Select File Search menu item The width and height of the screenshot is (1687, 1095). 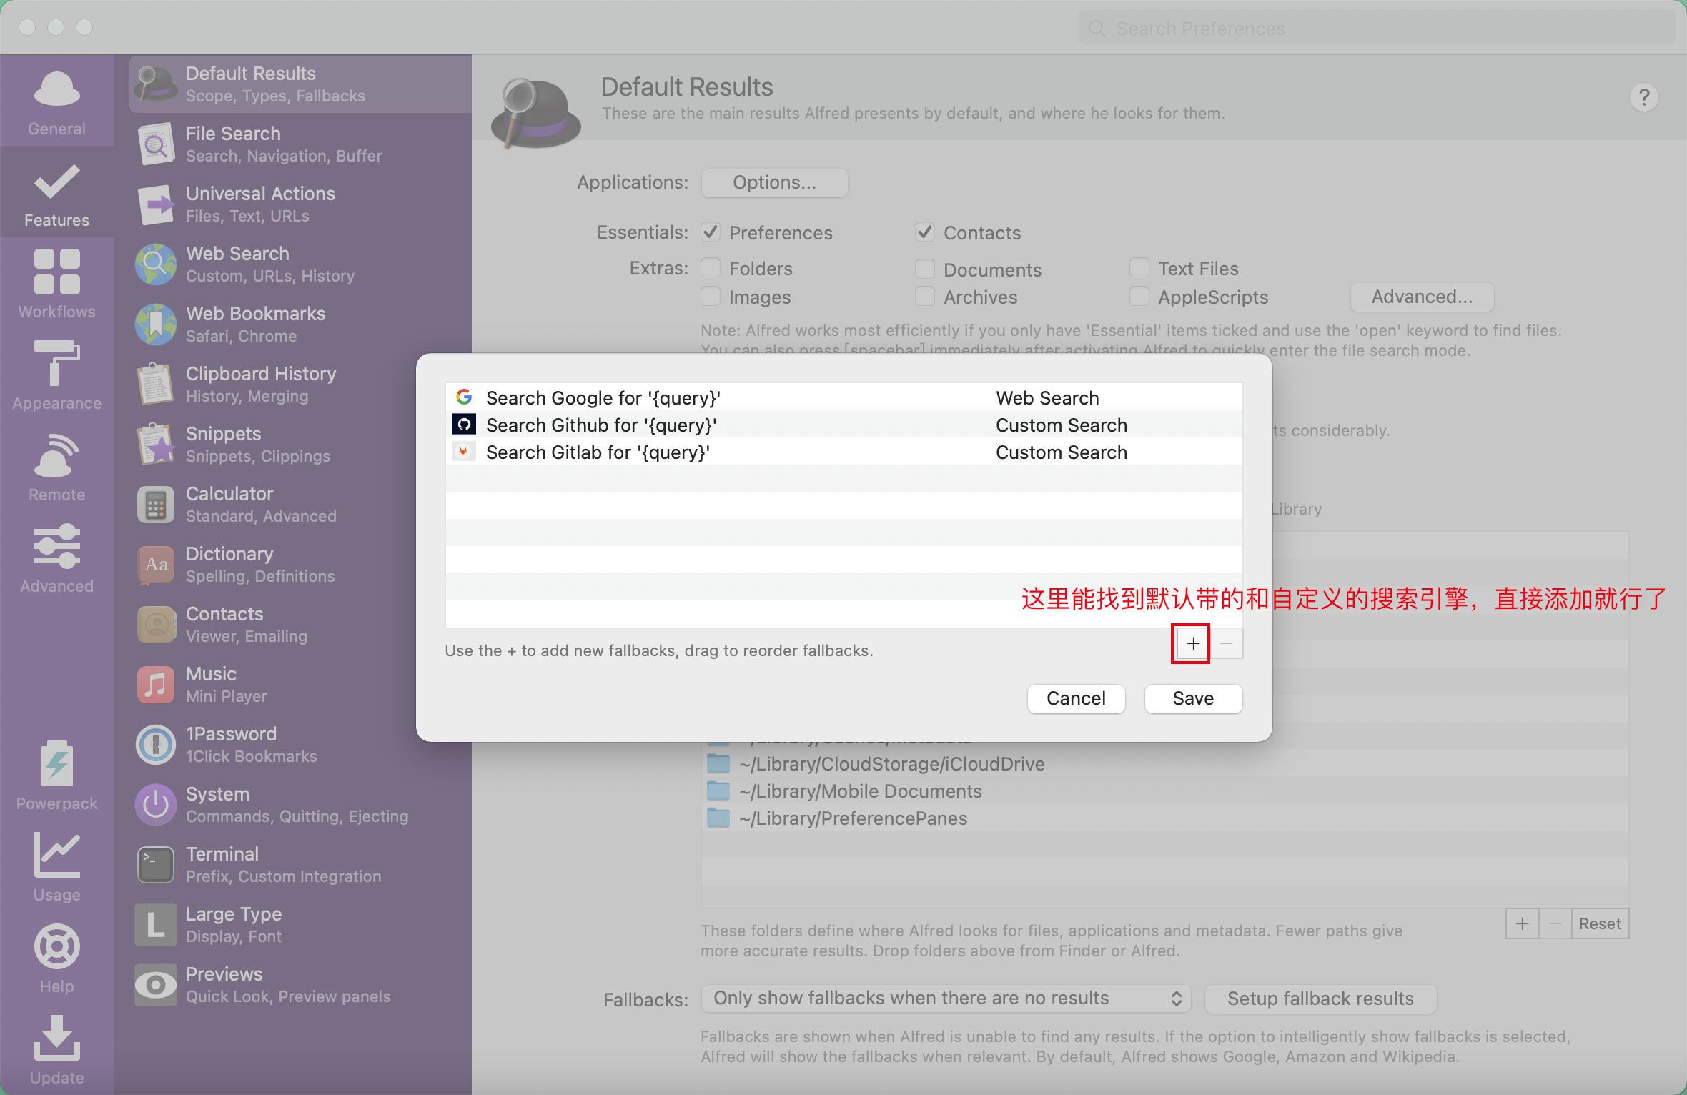click(x=297, y=144)
